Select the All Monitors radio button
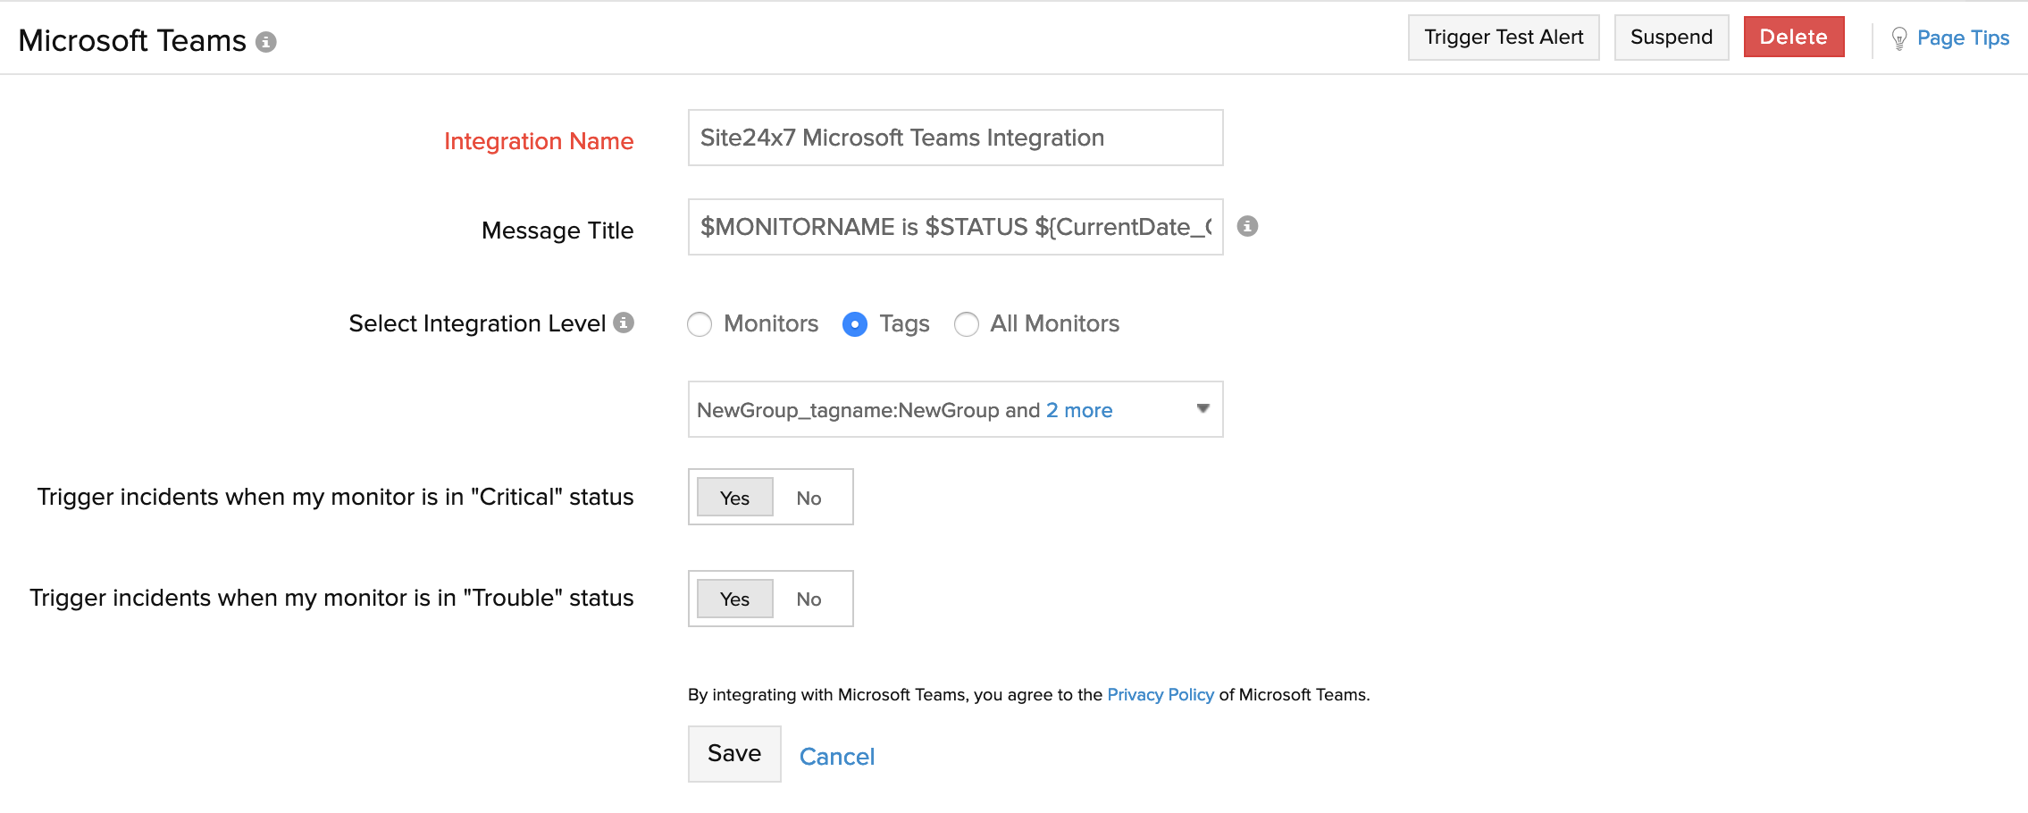The width and height of the screenshot is (2028, 813). 966,324
